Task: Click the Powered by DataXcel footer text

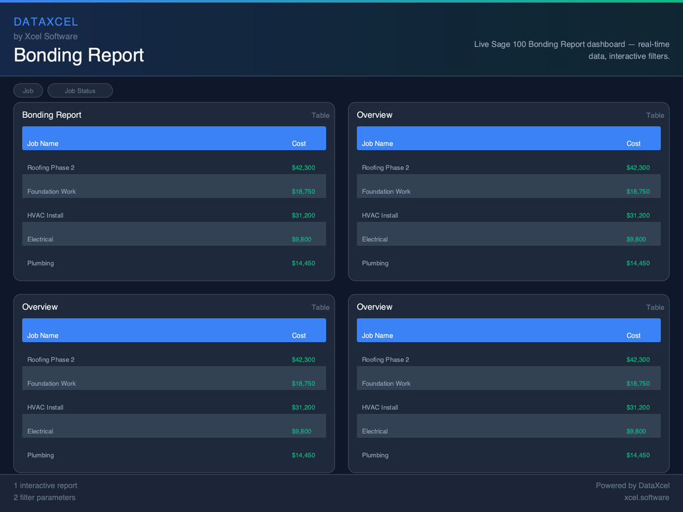Action: [632, 485]
